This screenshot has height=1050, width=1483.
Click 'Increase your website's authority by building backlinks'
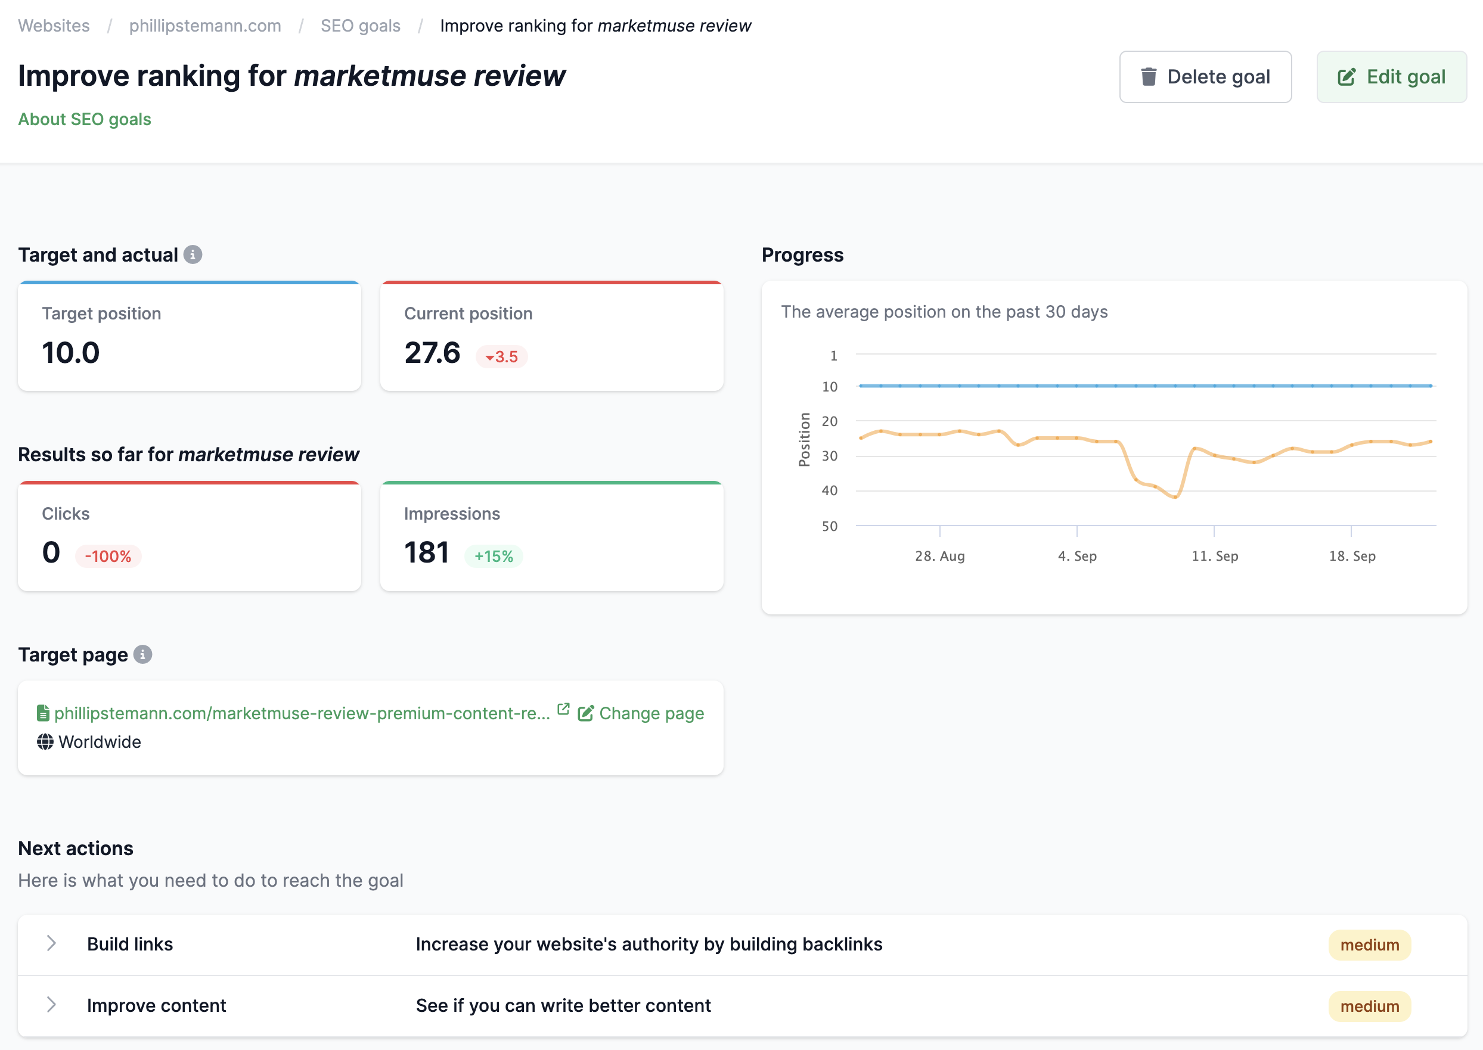click(649, 944)
